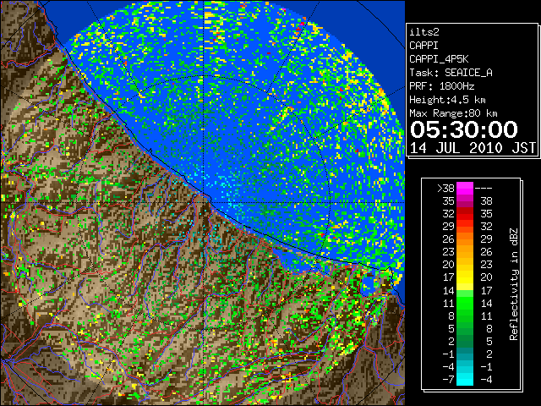Pick the yellow 17 to 20 color swatch
This screenshot has width=541, height=406.
point(465,277)
